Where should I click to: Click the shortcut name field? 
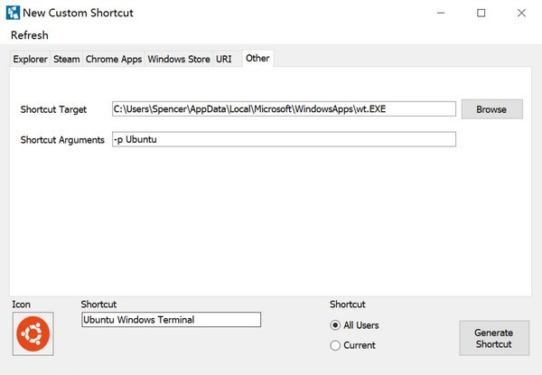click(171, 320)
